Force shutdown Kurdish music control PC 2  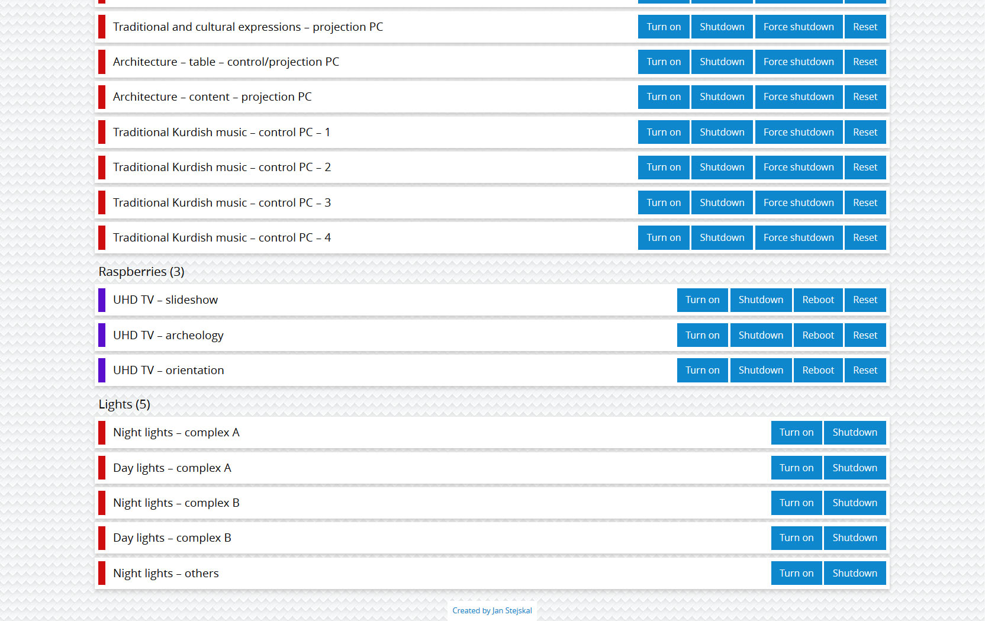tap(799, 167)
